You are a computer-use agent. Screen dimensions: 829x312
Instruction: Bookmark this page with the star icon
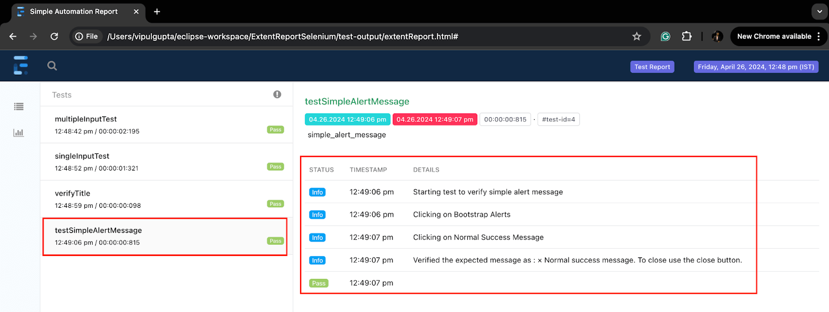click(x=637, y=36)
